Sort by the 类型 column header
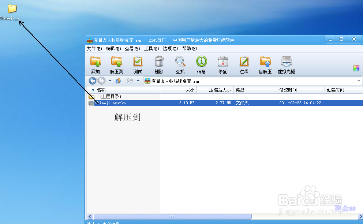This screenshot has height=224, width=363. tap(255, 90)
